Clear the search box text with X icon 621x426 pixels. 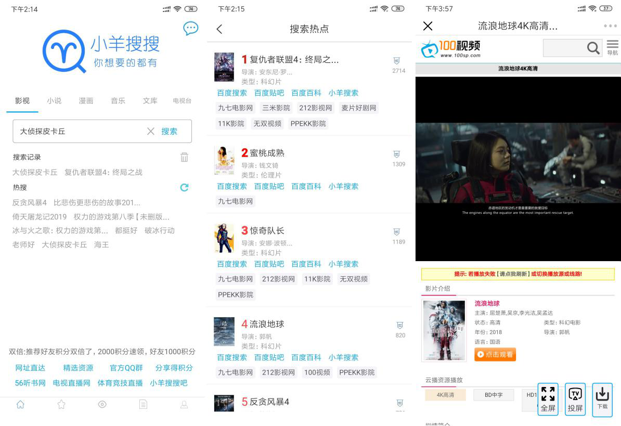[150, 132]
